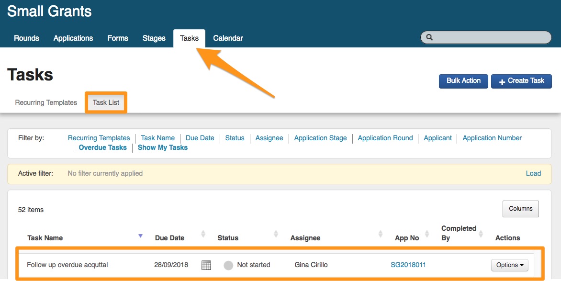The width and height of the screenshot is (561, 281).
Task: Open the Bulk Action menu
Action: tap(463, 81)
